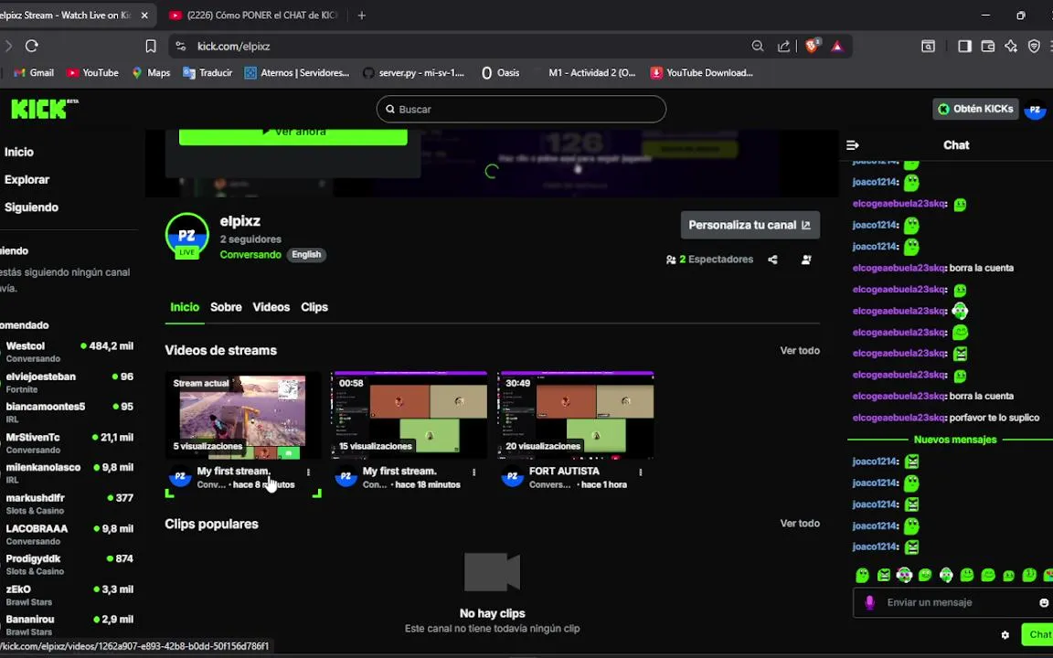Viewport: 1053px width, 658px height.
Task: Select the headphones emote with pink glasses
Action: 904,575
